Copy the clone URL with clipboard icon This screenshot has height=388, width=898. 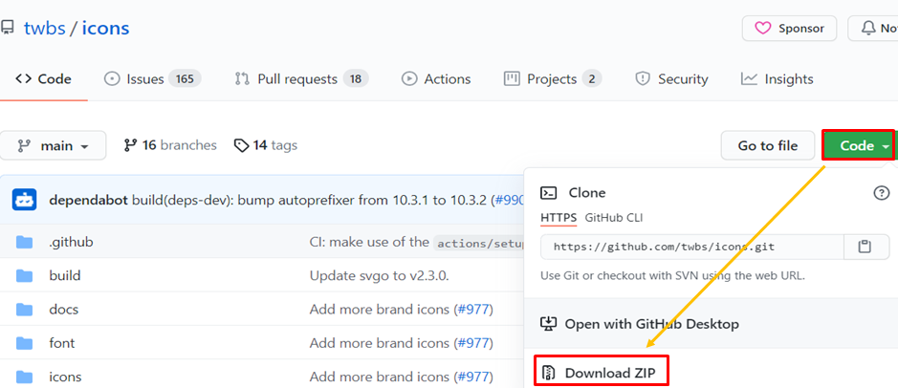[x=865, y=247]
